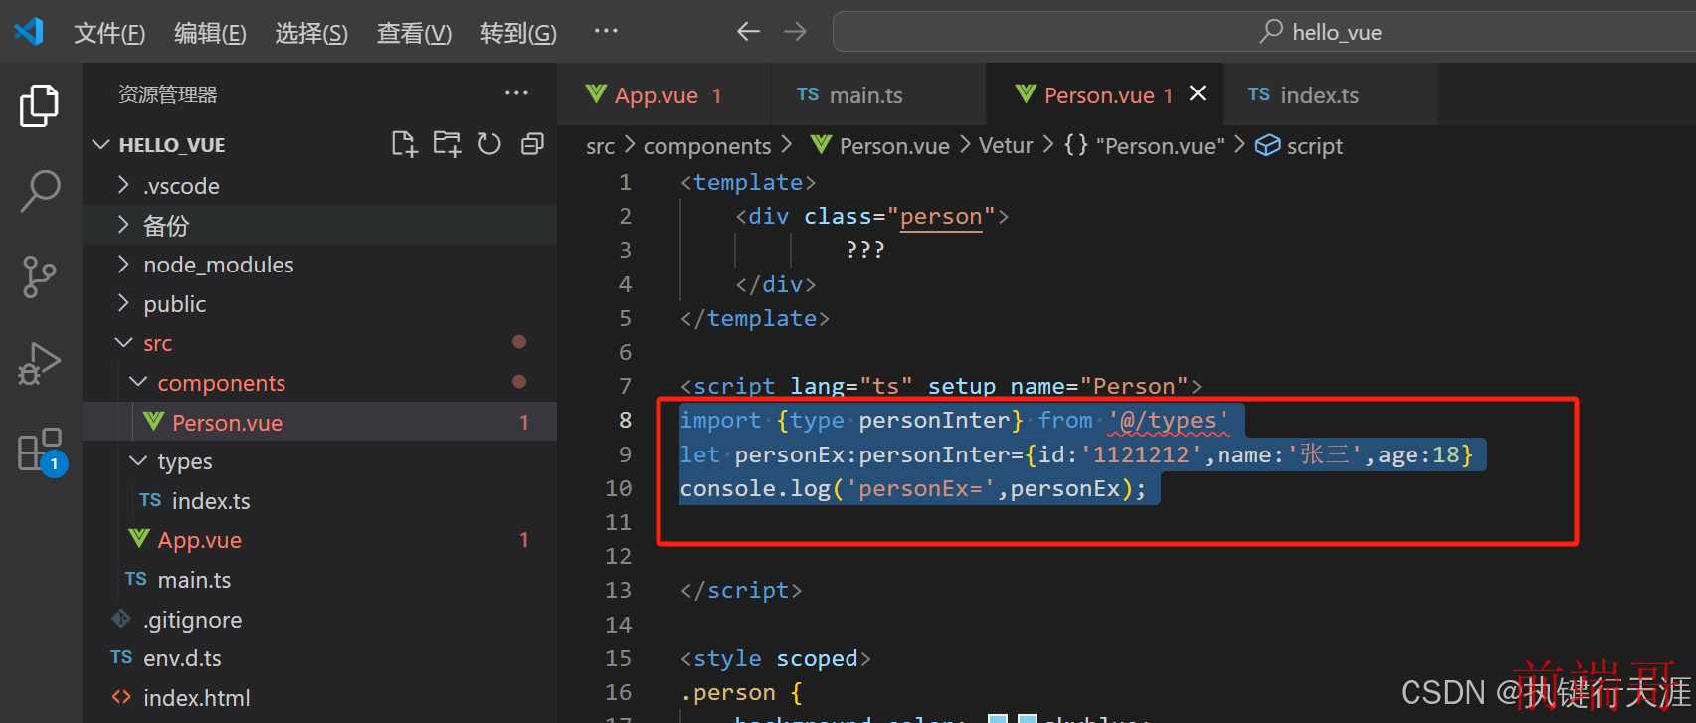The image size is (1696, 723).
Task: Collapse the components folder
Action: pos(319,382)
